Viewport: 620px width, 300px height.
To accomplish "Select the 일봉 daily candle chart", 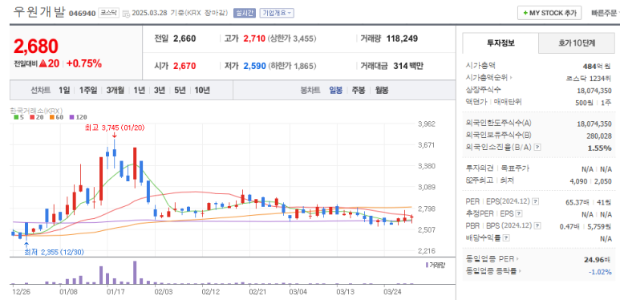I will click(x=336, y=90).
